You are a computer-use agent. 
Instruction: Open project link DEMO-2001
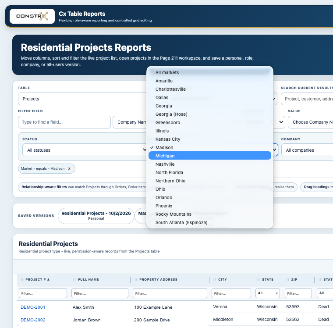tap(33, 307)
